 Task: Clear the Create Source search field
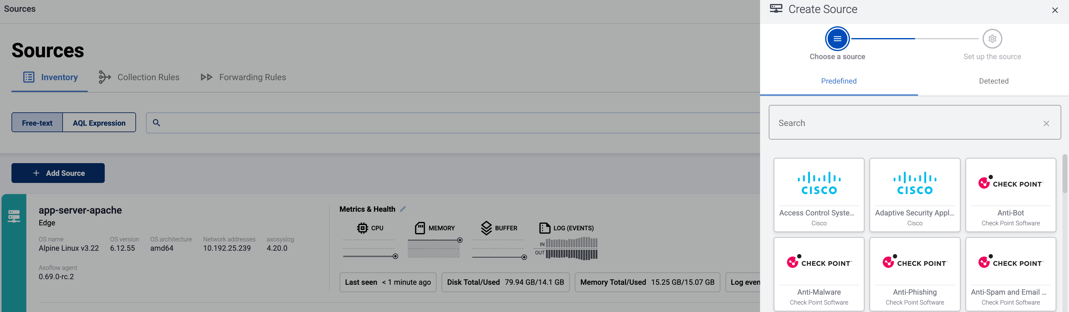point(1046,123)
